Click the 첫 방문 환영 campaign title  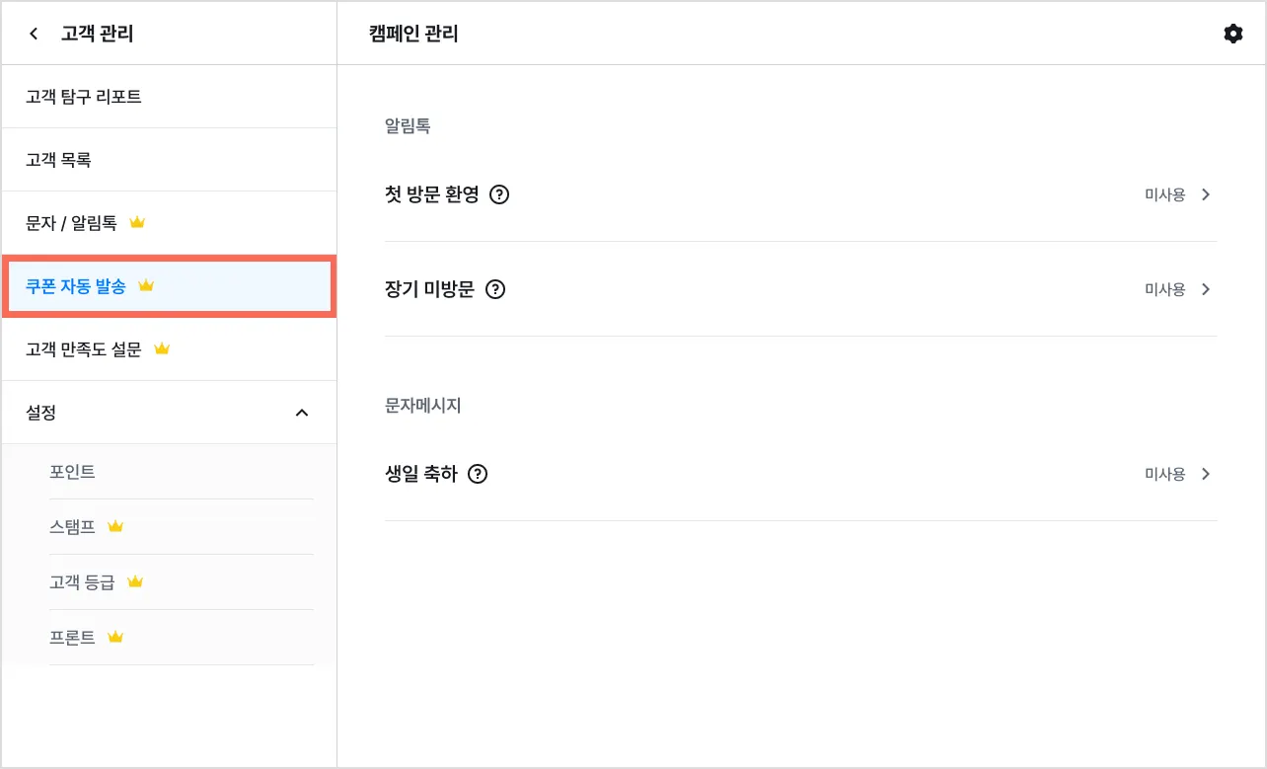point(431,194)
